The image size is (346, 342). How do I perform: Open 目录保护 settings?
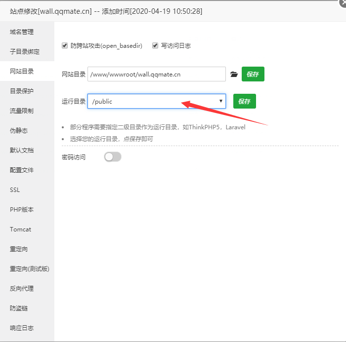tap(22, 91)
